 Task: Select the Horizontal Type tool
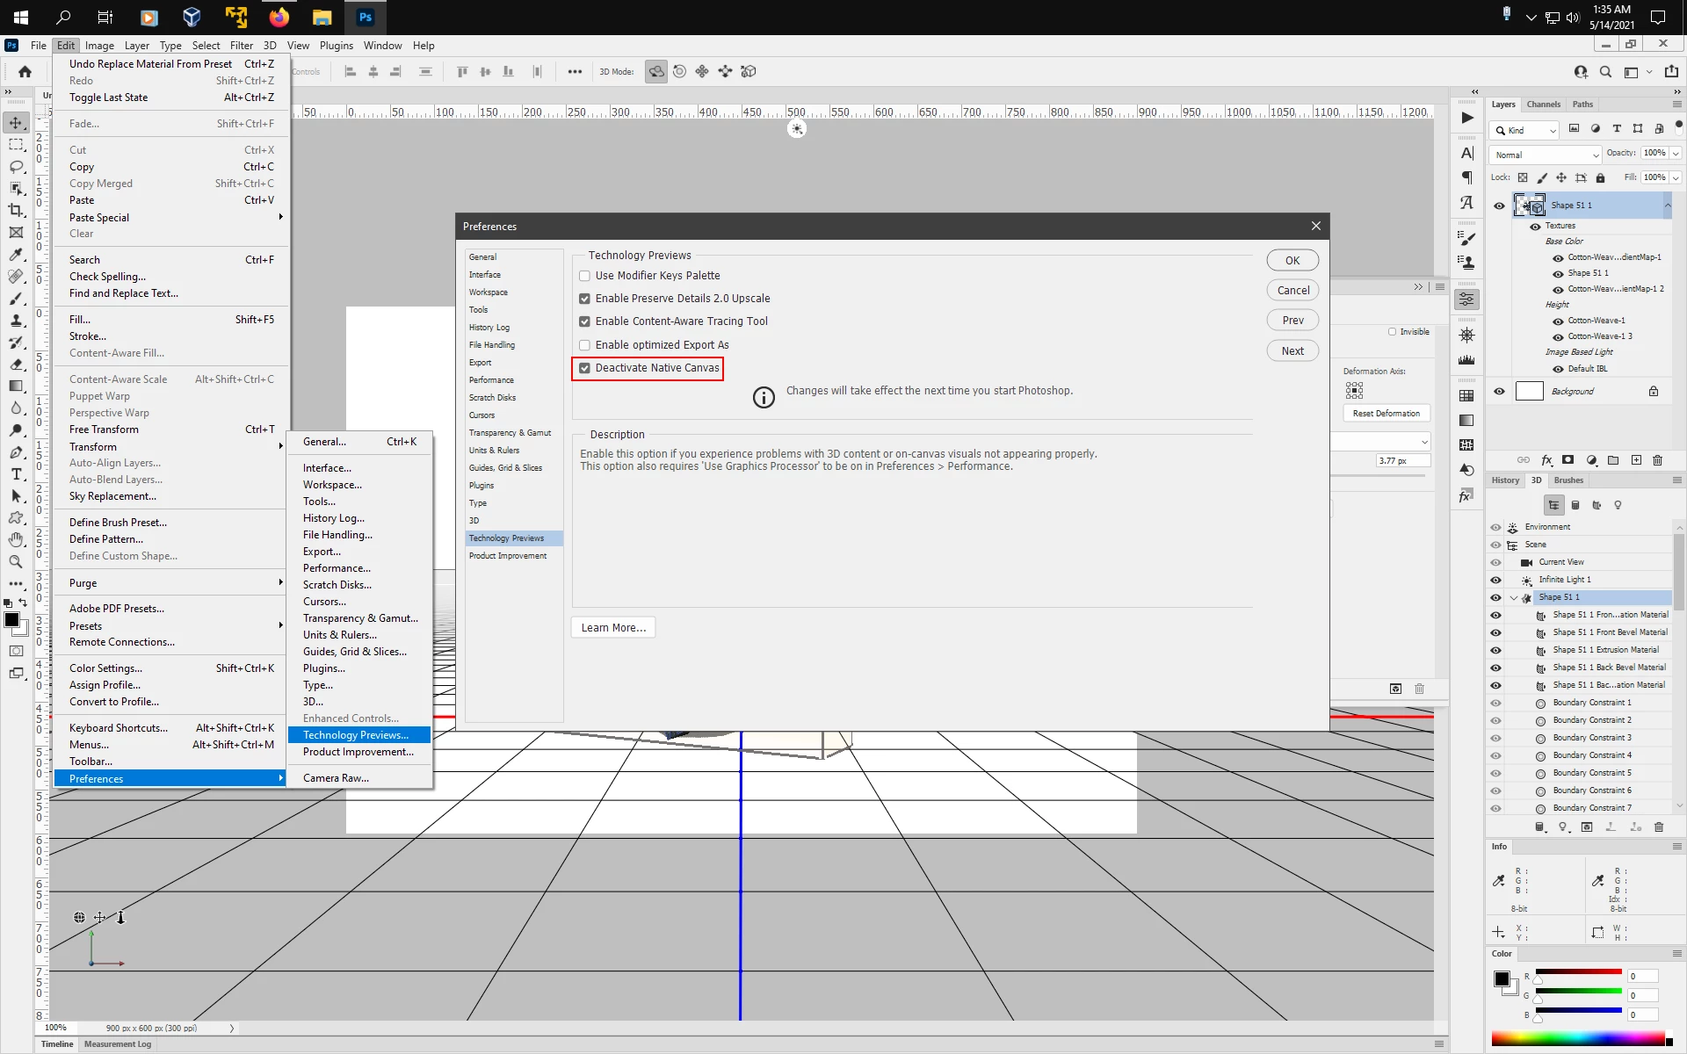16,474
